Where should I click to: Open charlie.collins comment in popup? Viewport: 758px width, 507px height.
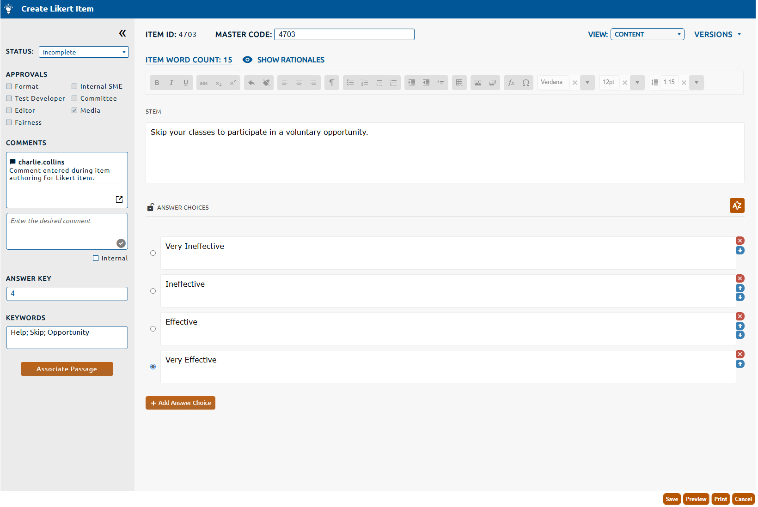tap(119, 199)
